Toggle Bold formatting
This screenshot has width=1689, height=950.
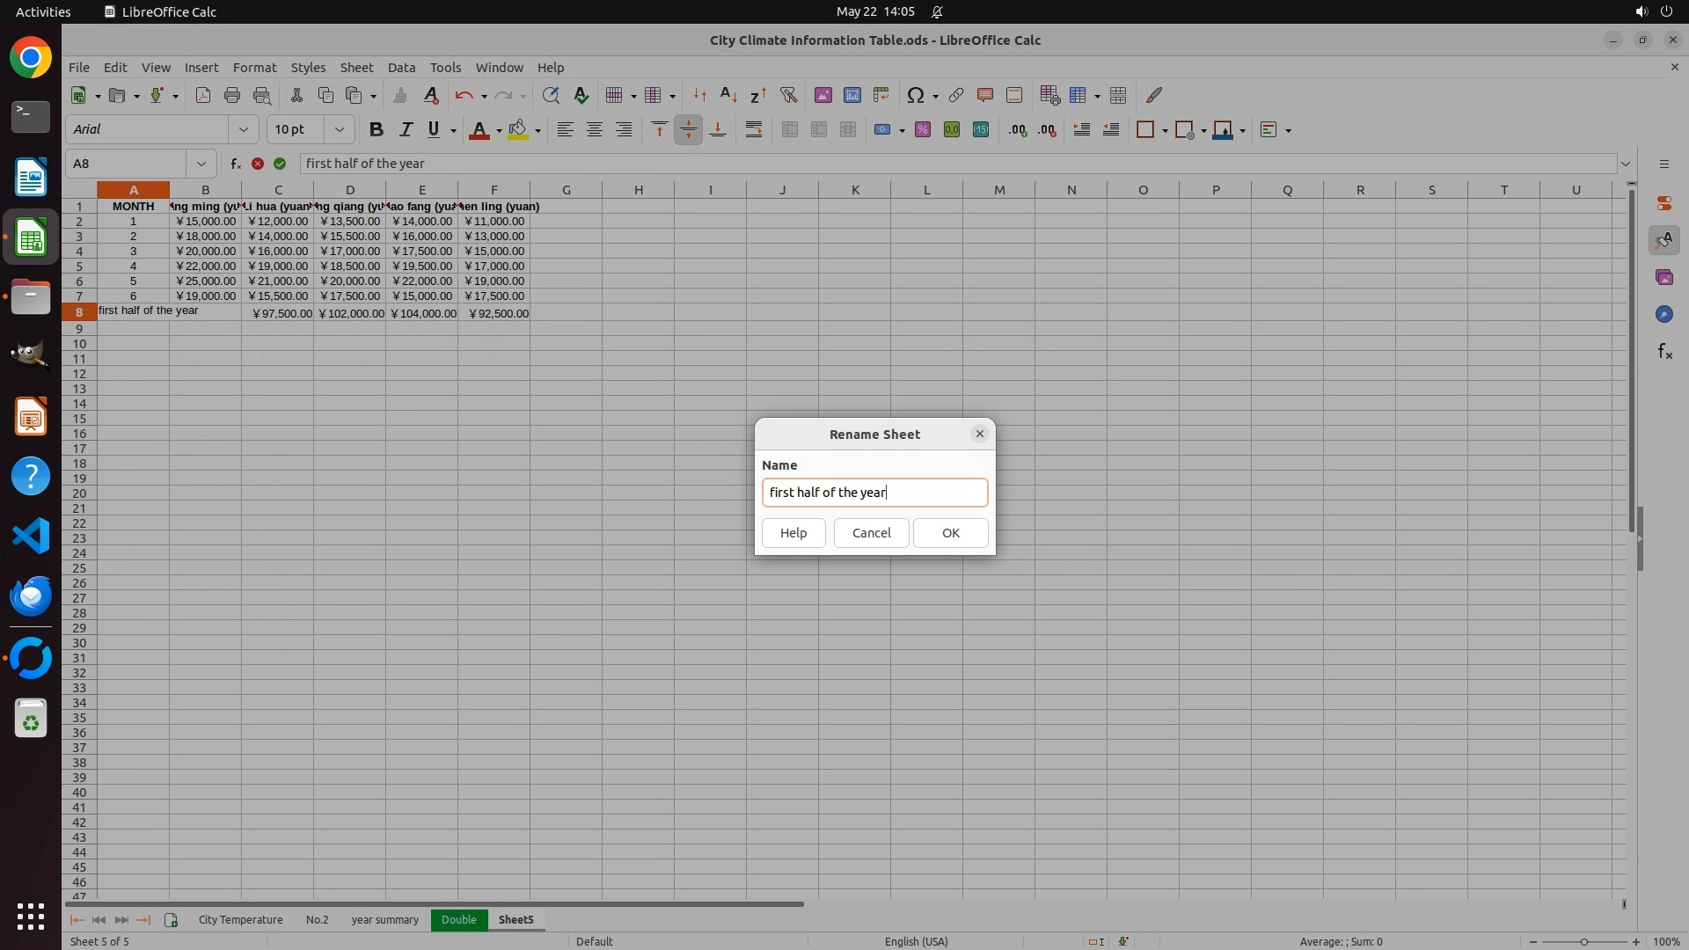click(376, 130)
